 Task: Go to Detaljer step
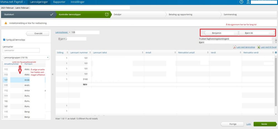[138, 14]
